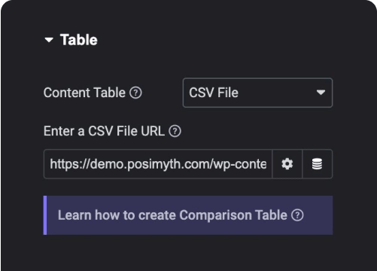Open the Content Table CSV File dropdown

(x=257, y=93)
